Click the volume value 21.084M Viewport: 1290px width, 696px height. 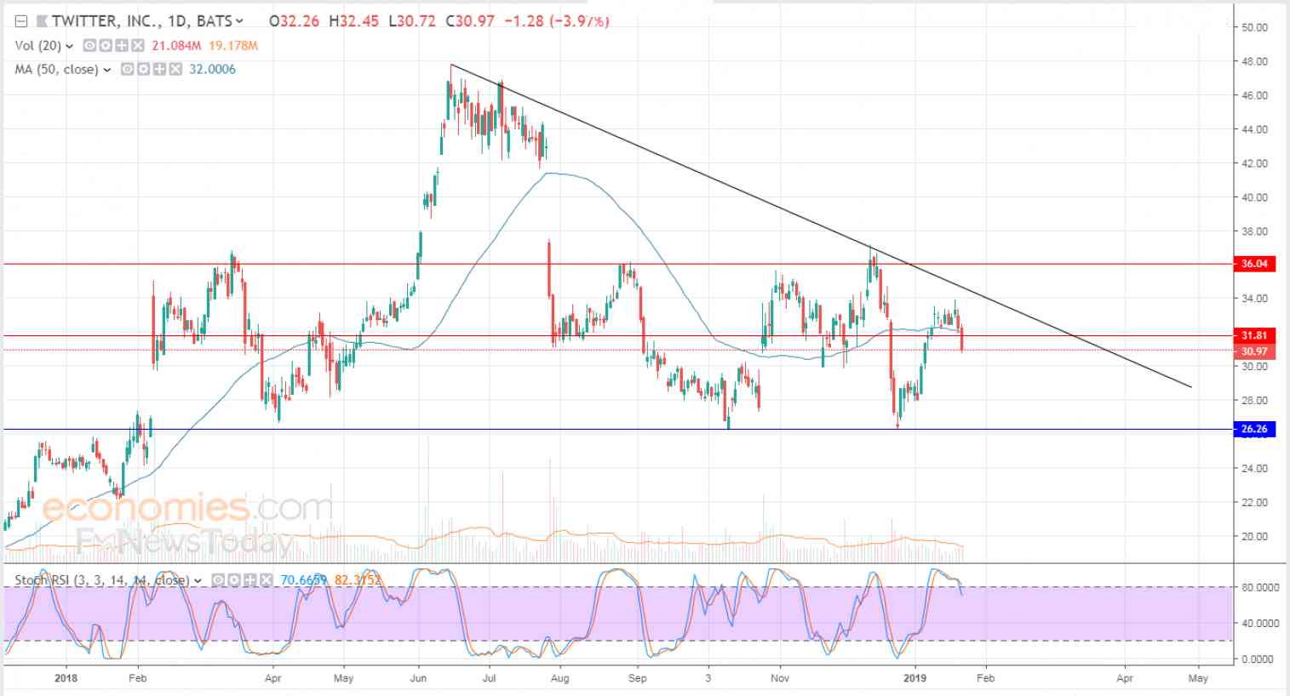click(x=176, y=46)
